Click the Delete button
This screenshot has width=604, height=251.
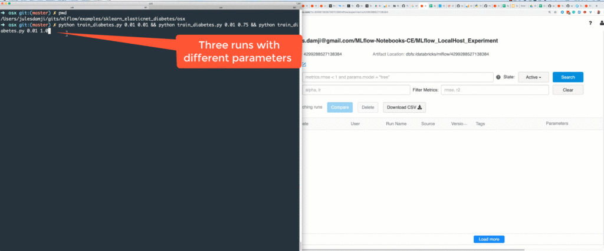click(x=367, y=107)
